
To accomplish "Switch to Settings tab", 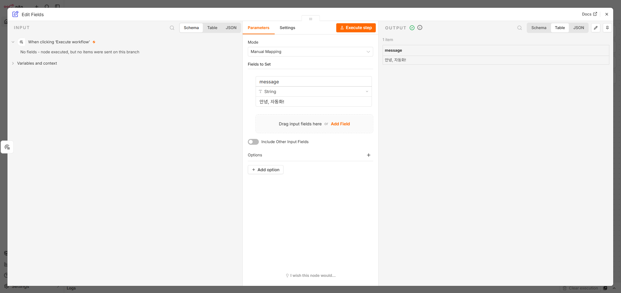I will 287,28.
